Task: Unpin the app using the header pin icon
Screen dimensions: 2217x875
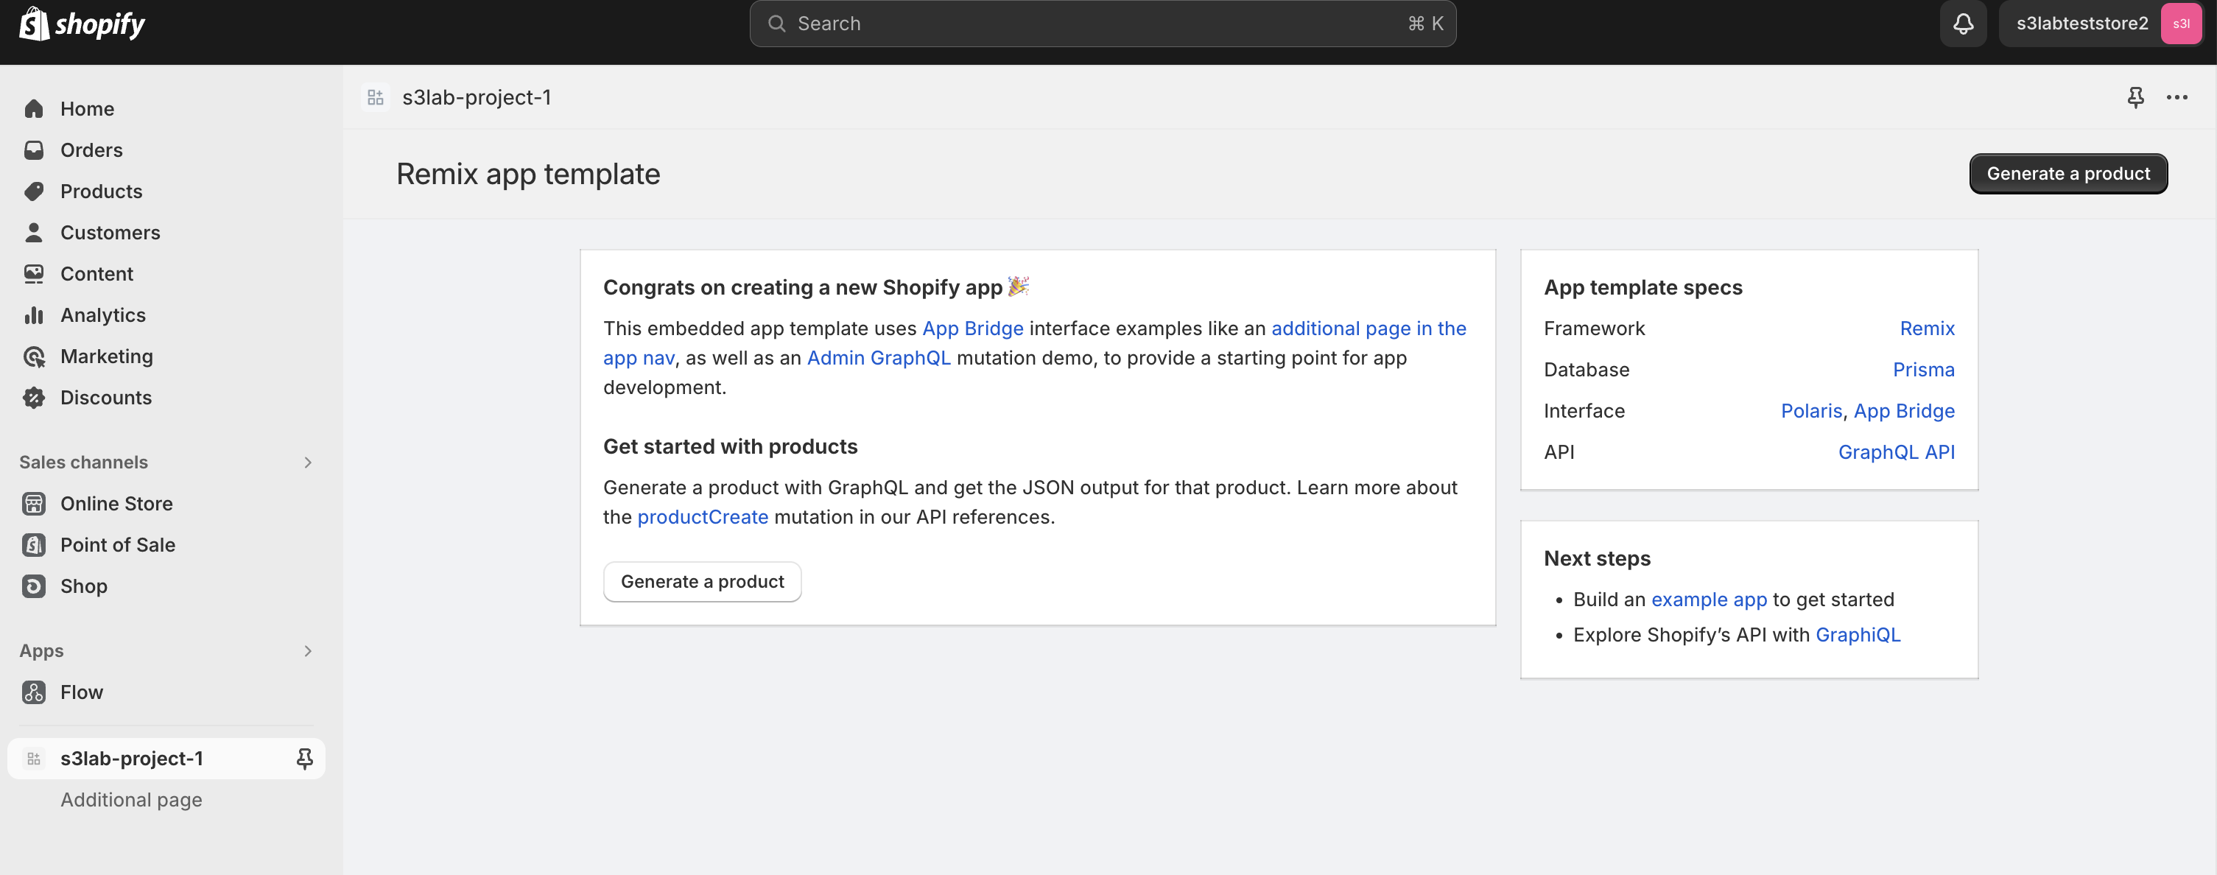Action: [x=2135, y=97]
